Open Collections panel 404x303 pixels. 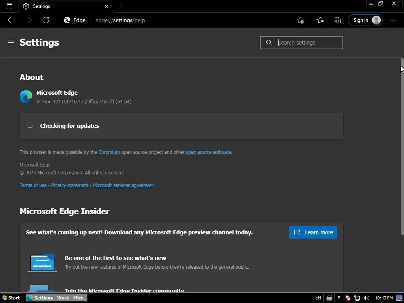coord(338,20)
